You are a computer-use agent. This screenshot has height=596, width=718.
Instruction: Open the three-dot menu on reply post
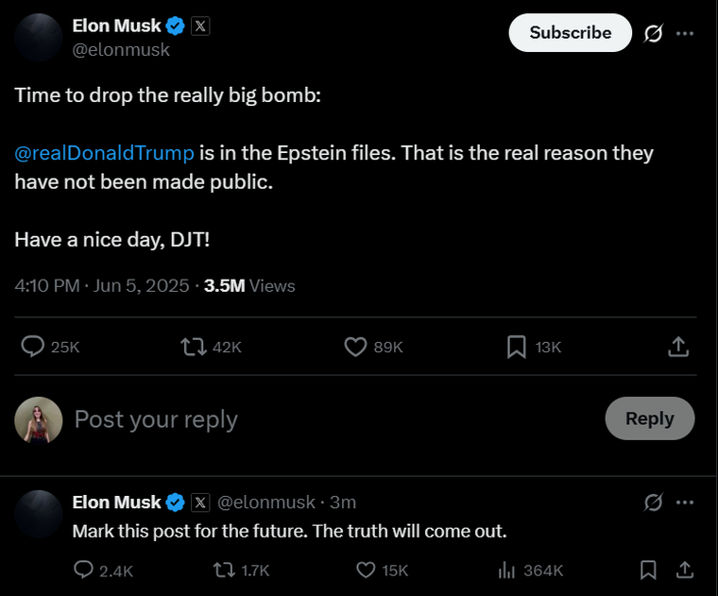[685, 502]
